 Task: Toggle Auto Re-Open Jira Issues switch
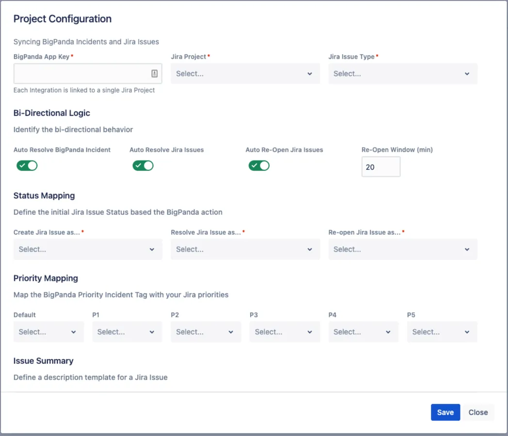[x=259, y=166]
